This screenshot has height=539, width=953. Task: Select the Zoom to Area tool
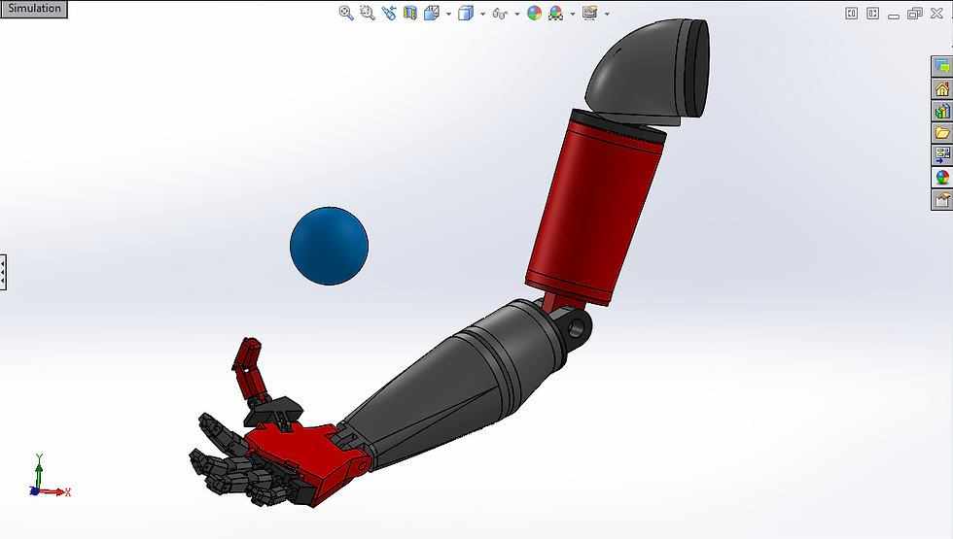point(368,13)
